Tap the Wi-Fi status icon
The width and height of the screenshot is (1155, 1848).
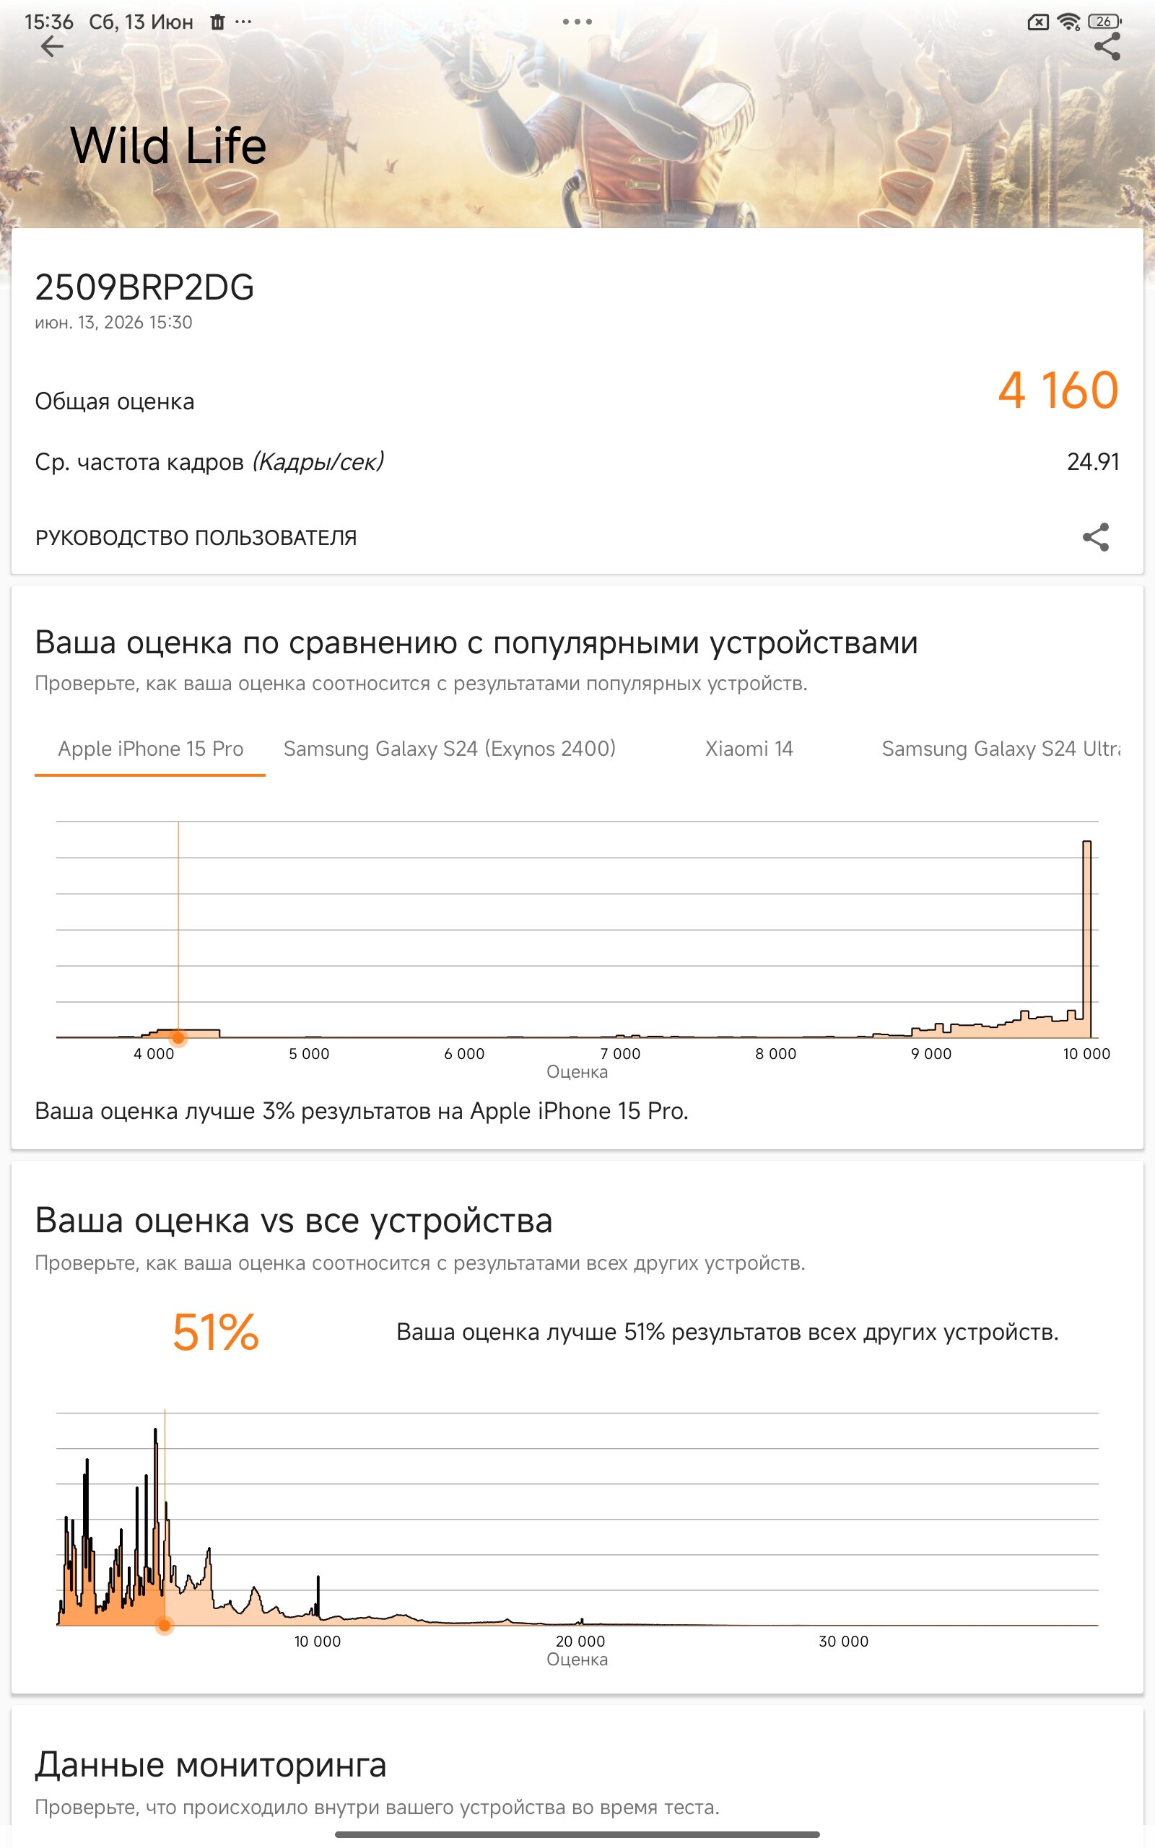point(1068,22)
